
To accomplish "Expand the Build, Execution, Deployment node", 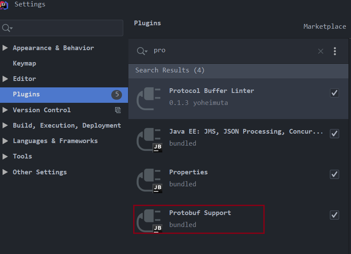I will coord(5,126).
